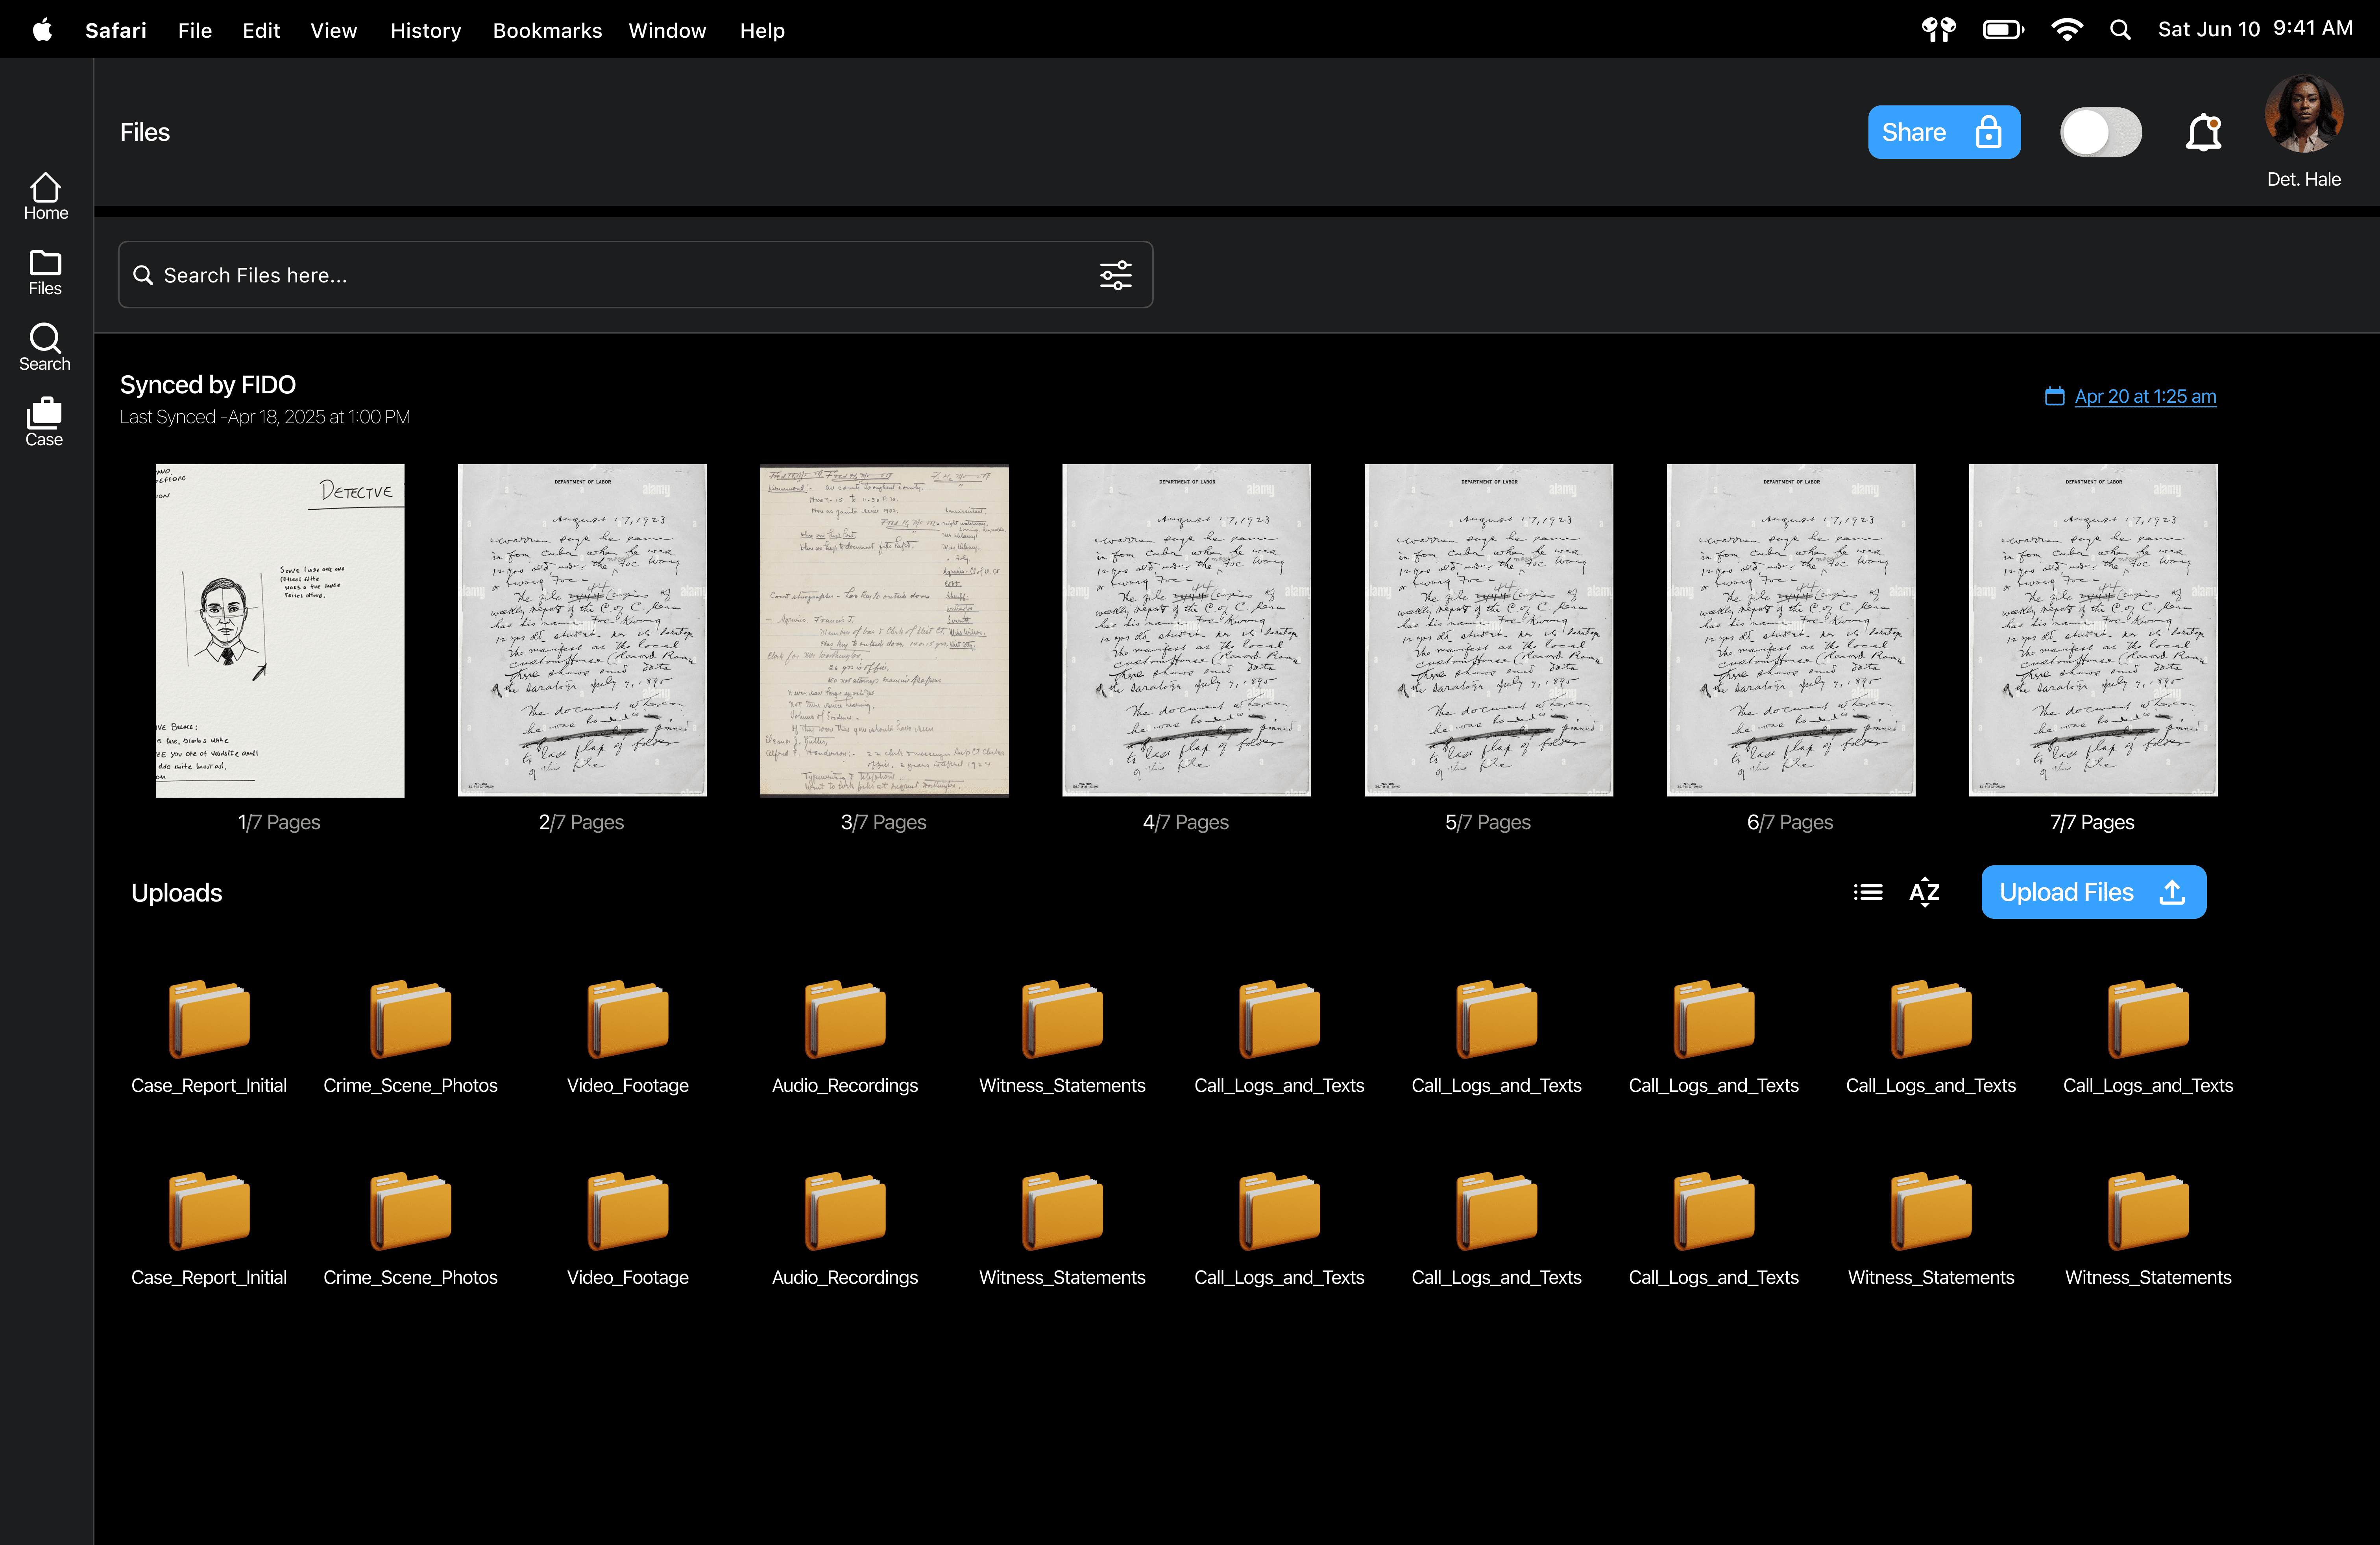Open the Apr 20 at 1:25 am link
The image size is (2380, 1545).
click(x=2145, y=397)
